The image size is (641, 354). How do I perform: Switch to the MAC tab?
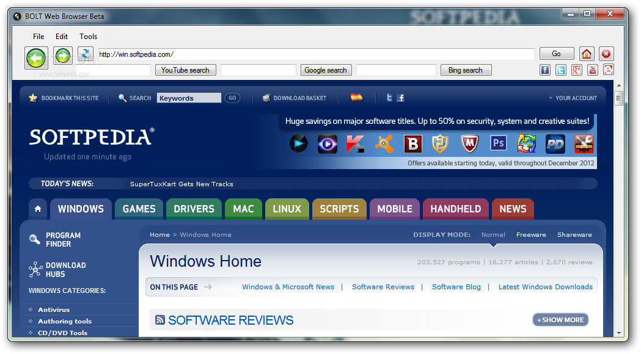(244, 209)
